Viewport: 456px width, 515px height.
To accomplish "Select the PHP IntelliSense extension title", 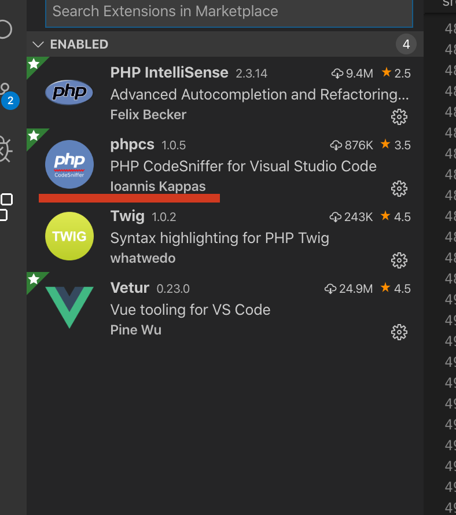I will [169, 72].
